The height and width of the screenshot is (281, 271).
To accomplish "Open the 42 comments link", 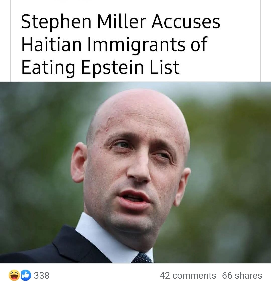I will pyautogui.click(x=188, y=275).
